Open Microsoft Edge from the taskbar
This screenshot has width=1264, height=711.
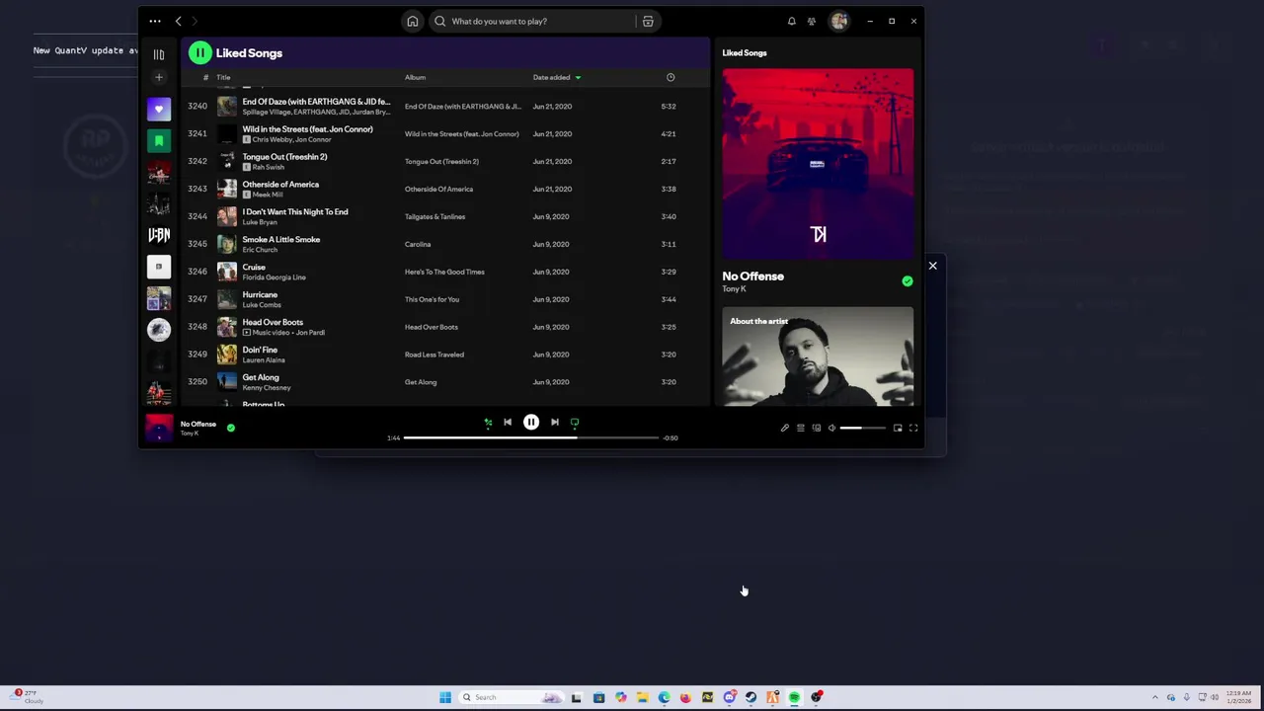click(x=664, y=697)
